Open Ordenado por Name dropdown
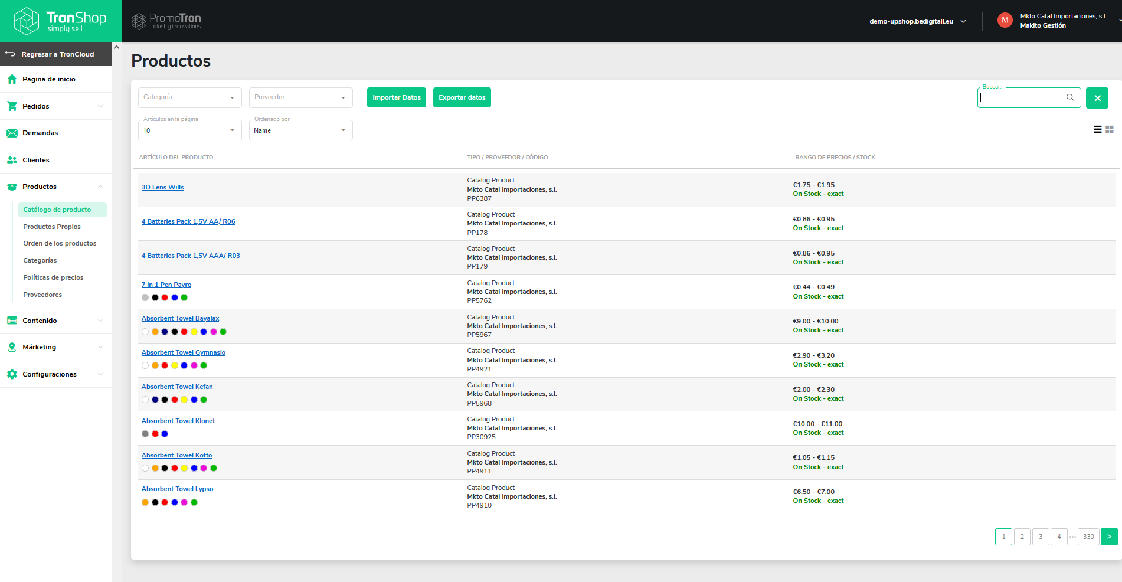Image resolution: width=1122 pixels, height=582 pixels. (301, 130)
